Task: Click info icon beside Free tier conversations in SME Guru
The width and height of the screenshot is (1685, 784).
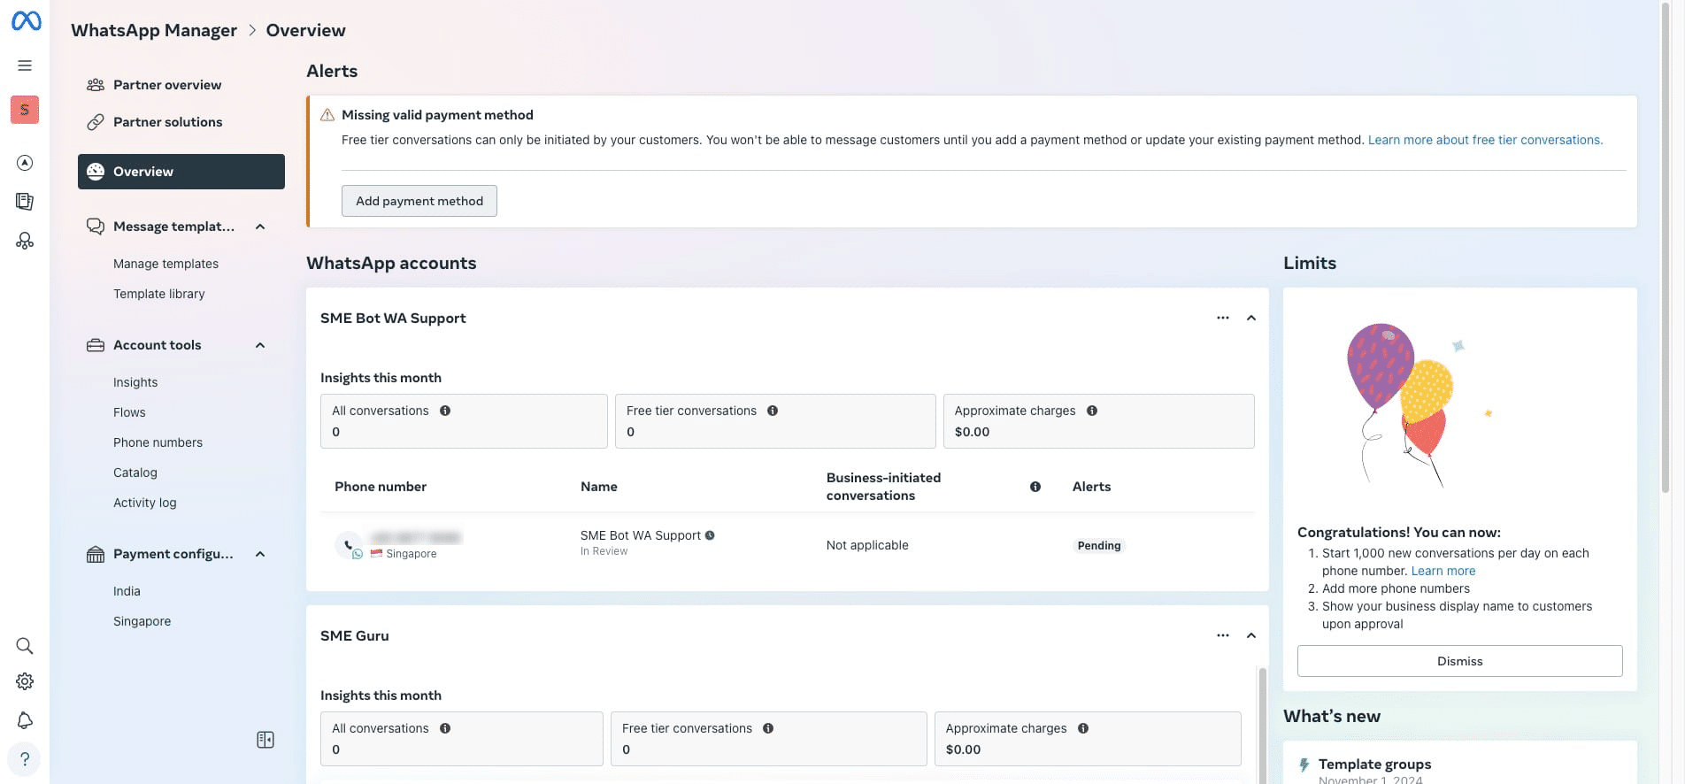Action: coord(768,728)
